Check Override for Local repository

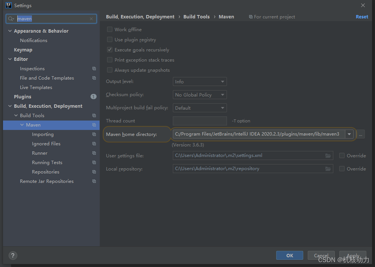pyautogui.click(x=342, y=169)
